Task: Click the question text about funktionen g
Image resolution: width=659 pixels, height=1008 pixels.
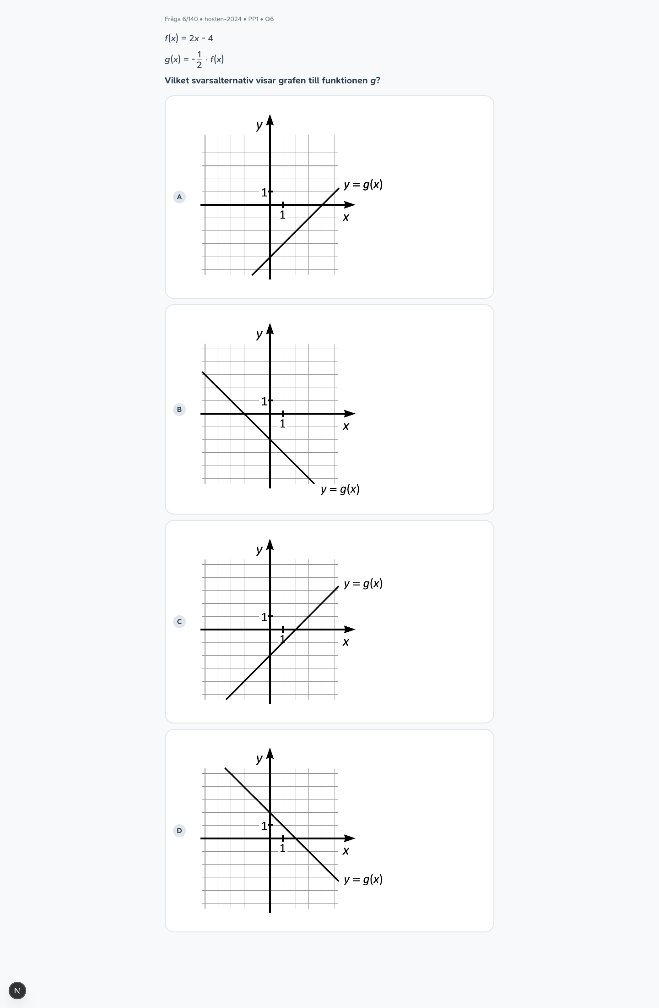Action: tap(272, 81)
